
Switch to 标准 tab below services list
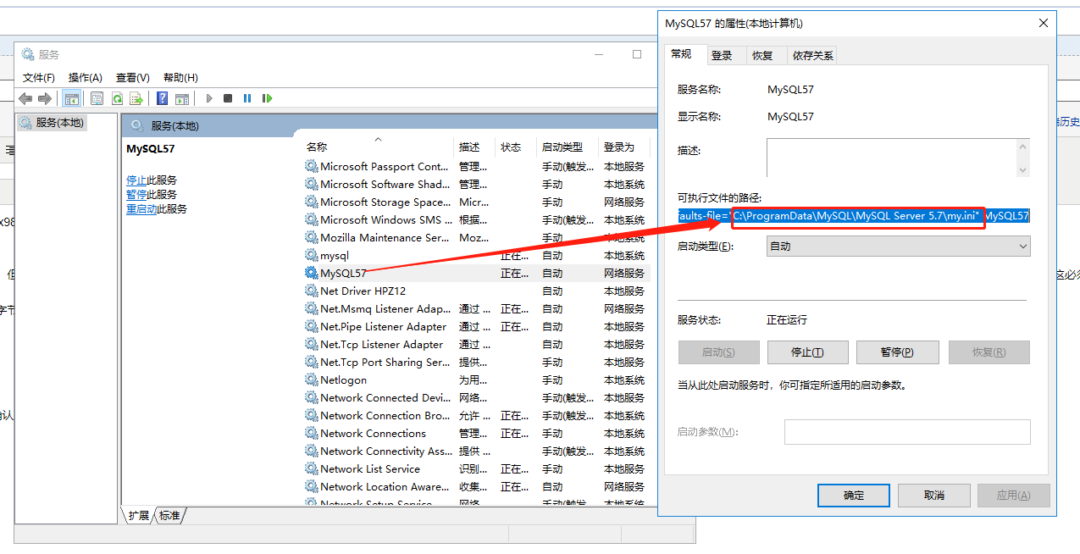[x=169, y=515]
